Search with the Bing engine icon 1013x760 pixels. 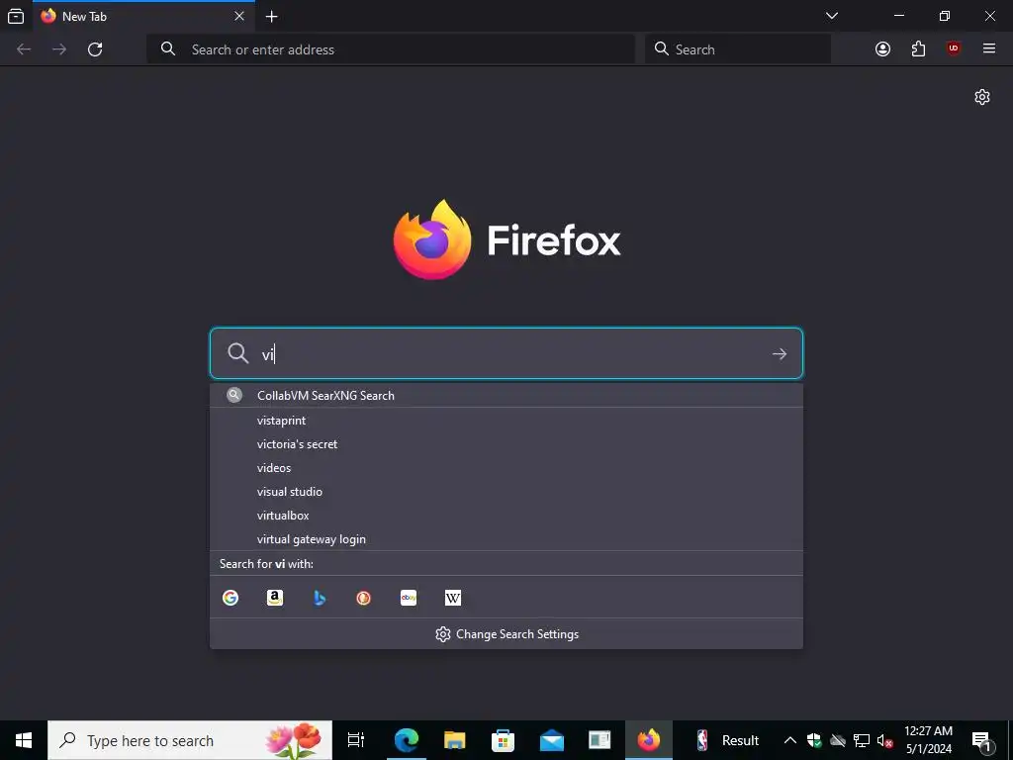pos(320,598)
